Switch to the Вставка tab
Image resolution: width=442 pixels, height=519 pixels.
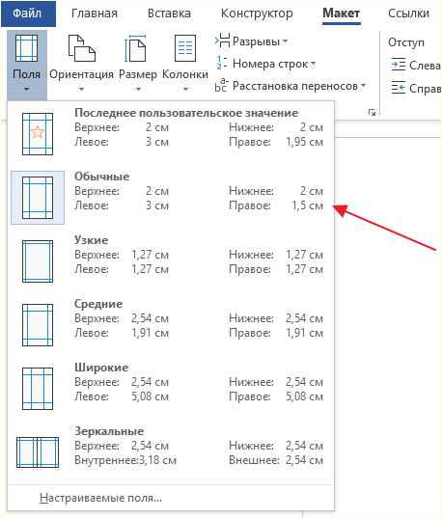pyautogui.click(x=169, y=14)
